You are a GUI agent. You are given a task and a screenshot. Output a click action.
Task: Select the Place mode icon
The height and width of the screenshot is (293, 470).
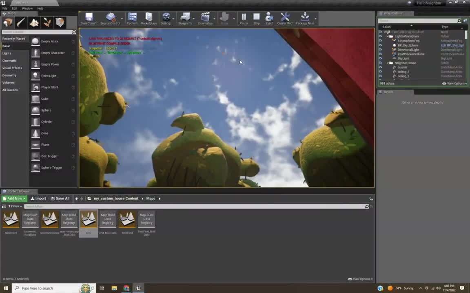click(8, 22)
